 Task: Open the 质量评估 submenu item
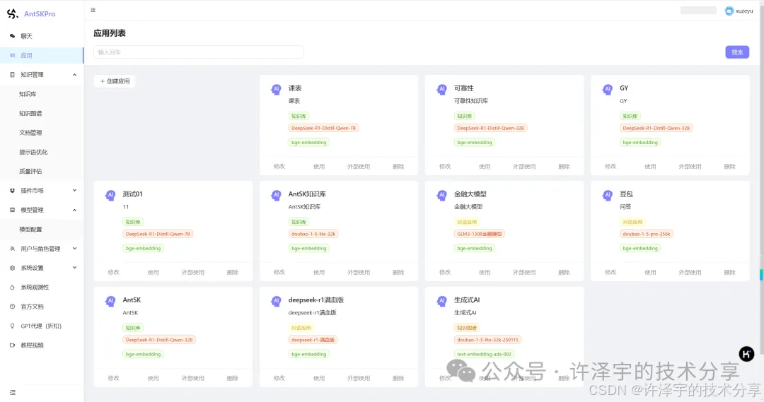[x=42, y=171]
